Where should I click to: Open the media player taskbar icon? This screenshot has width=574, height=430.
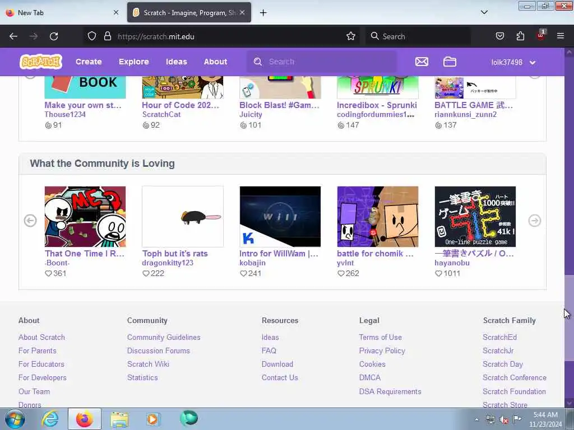(x=153, y=419)
